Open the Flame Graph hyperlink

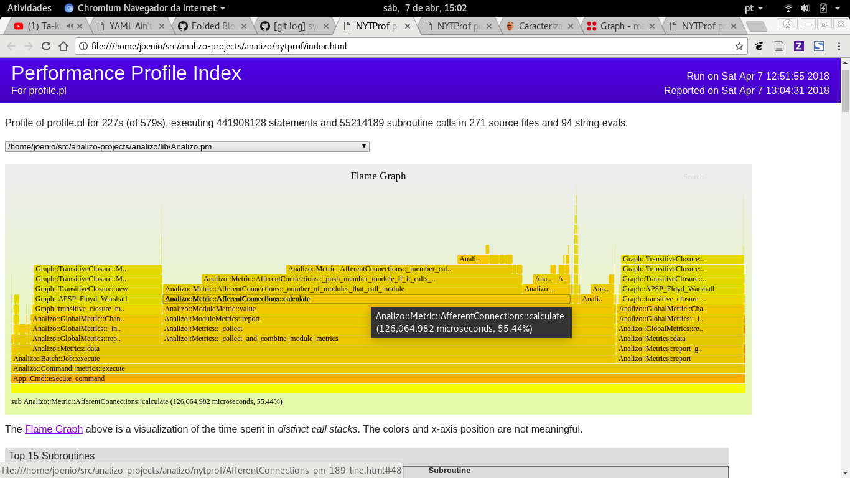(54, 429)
